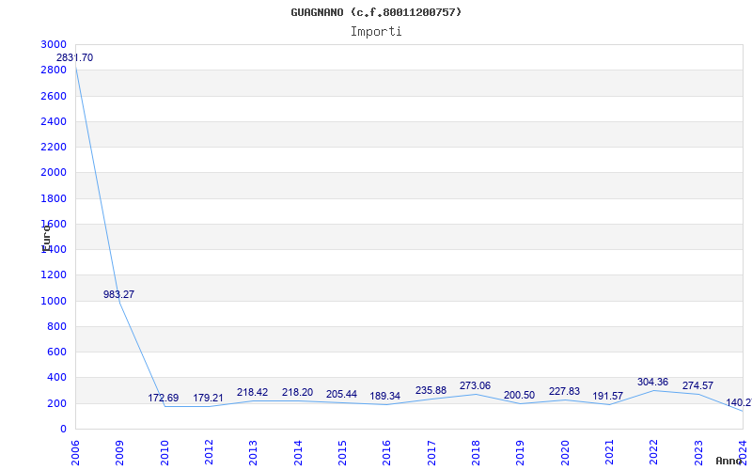Click the 218.20 data label
Screen dimensions: 752x470
(x=297, y=392)
